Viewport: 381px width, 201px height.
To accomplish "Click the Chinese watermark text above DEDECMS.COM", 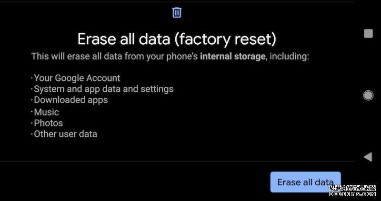I will (352, 188).
